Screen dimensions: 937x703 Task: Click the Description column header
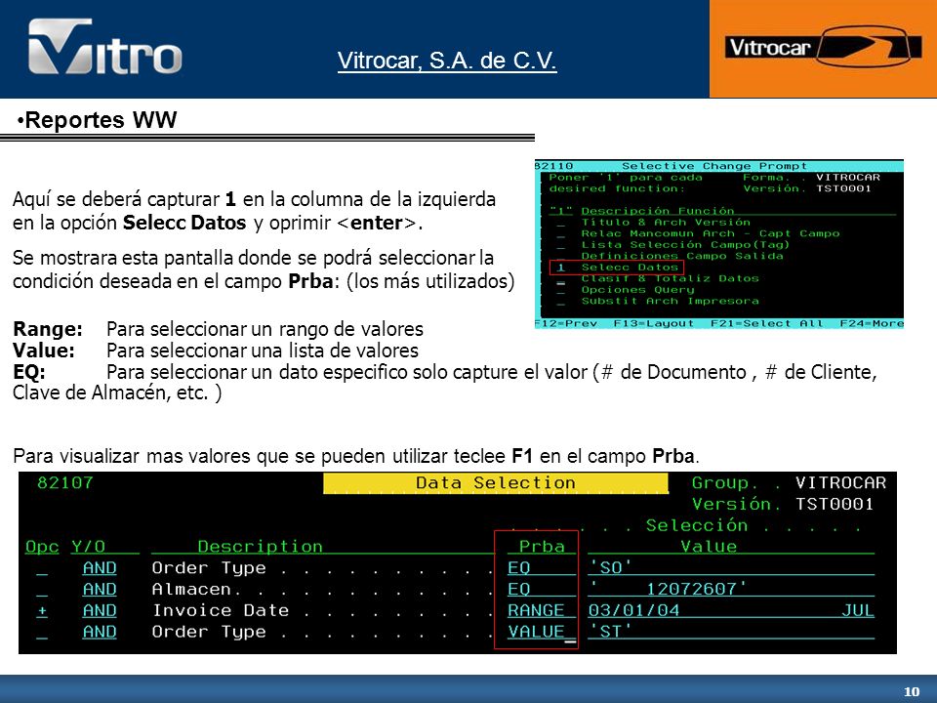point(260,547)
